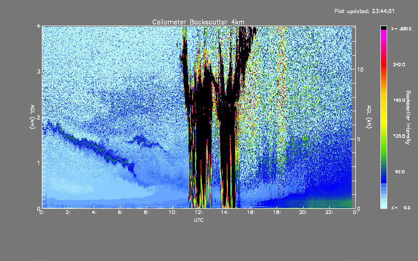The image size is (418, 261).
Task: Click the '1' tick on the km axis
Action: tap(39, 163)
